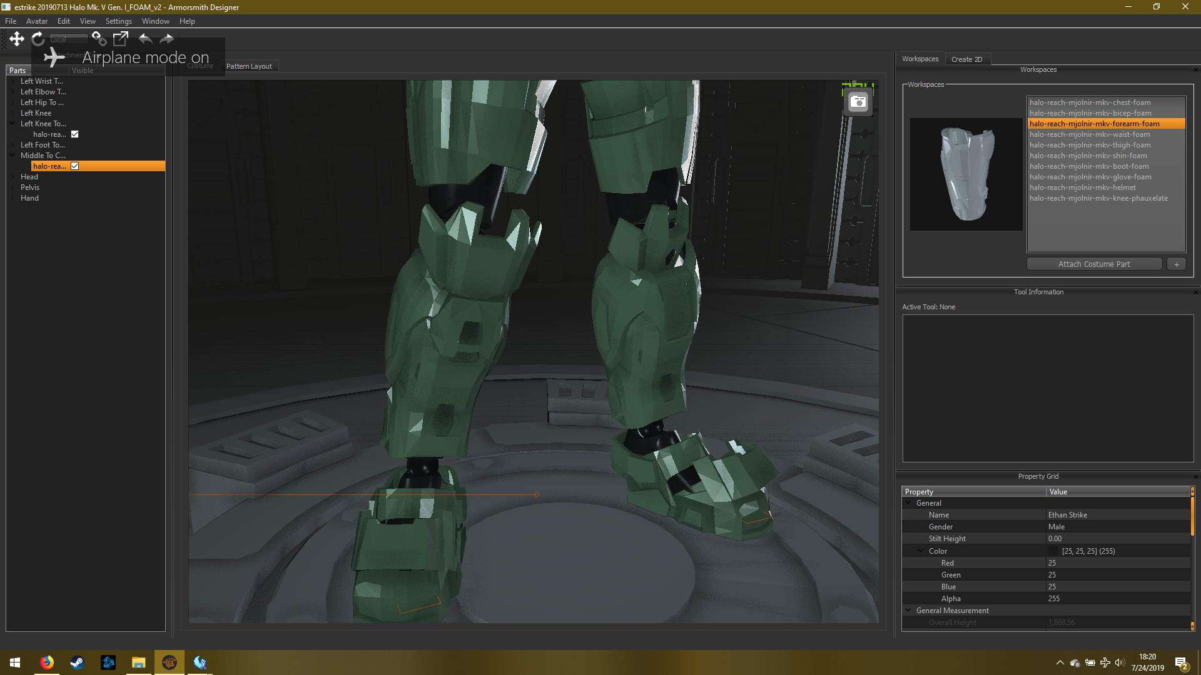Screen dimensions: 1201x675
Task: Edit the Stilt Height value 0.00
Action: coord(1118,539)
